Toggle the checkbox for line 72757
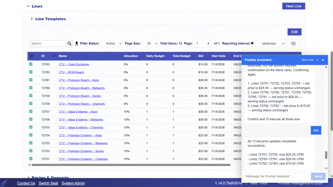Viewport: 333px width, 187px height. [31, 111]
